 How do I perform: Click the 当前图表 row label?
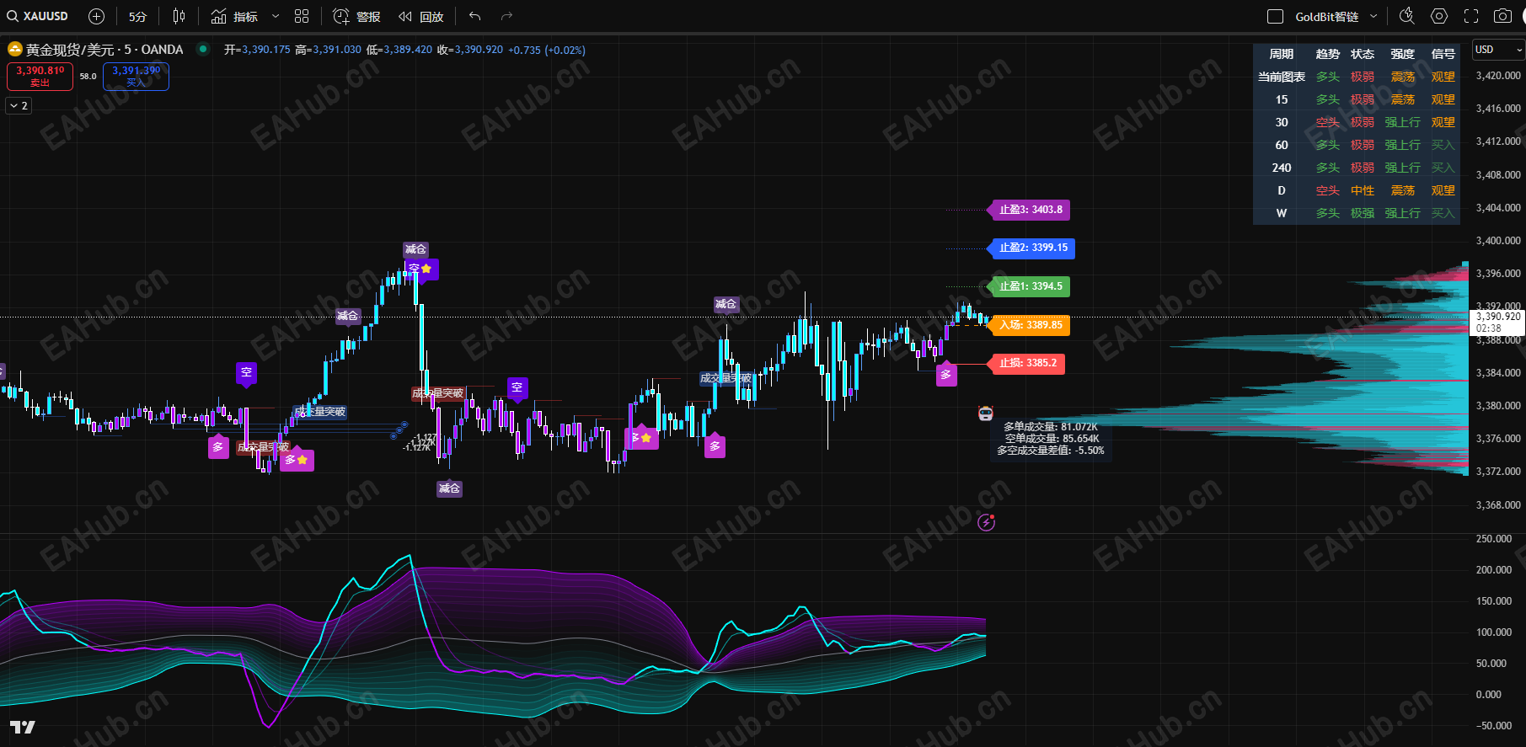(x=1281, y=77)
